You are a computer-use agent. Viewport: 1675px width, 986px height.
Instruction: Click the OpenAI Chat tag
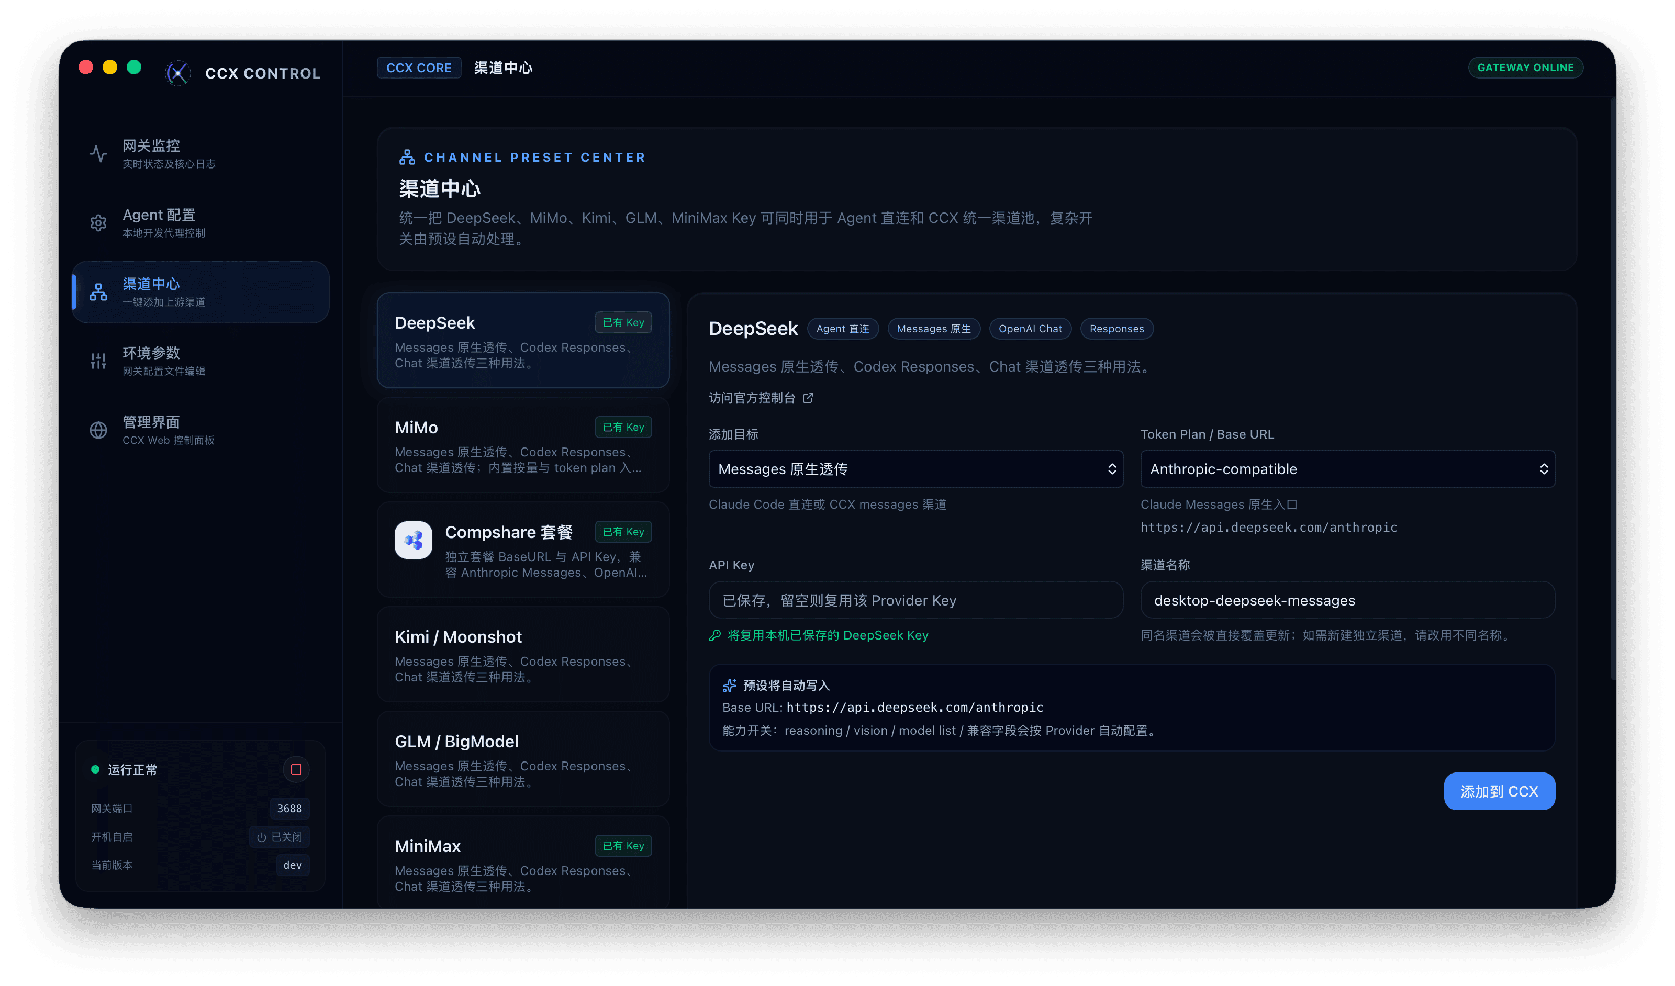[1030, 329]
